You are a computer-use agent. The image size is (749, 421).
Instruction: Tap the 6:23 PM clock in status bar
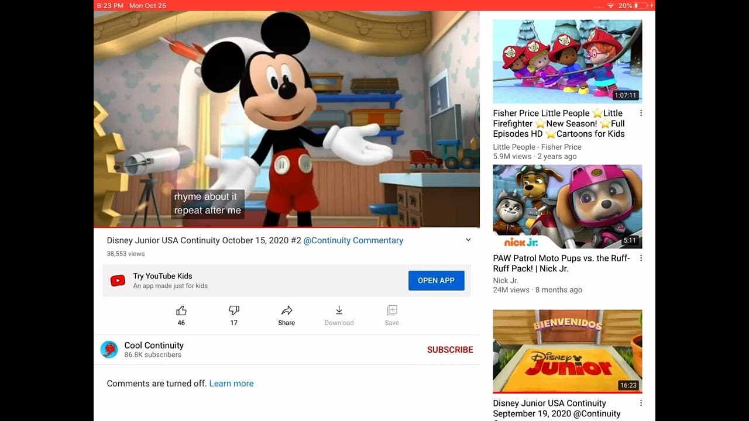click(x=111, y=5)
